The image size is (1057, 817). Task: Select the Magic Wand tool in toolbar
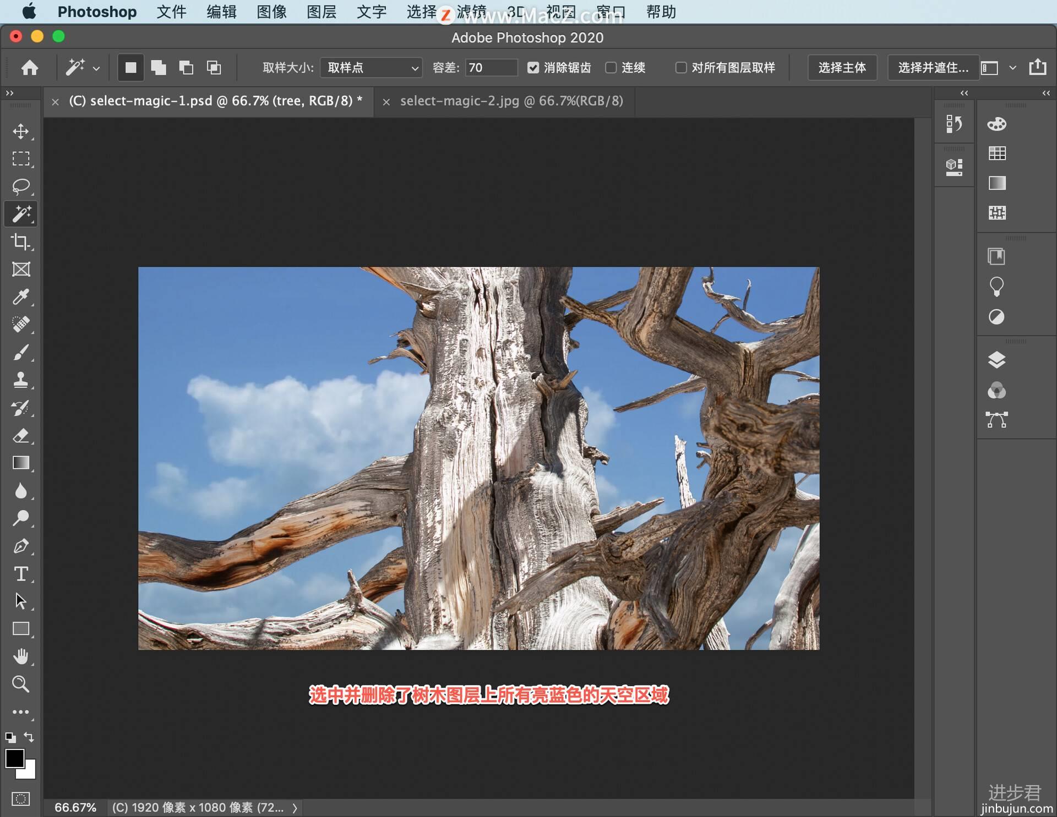pos(21,214)
